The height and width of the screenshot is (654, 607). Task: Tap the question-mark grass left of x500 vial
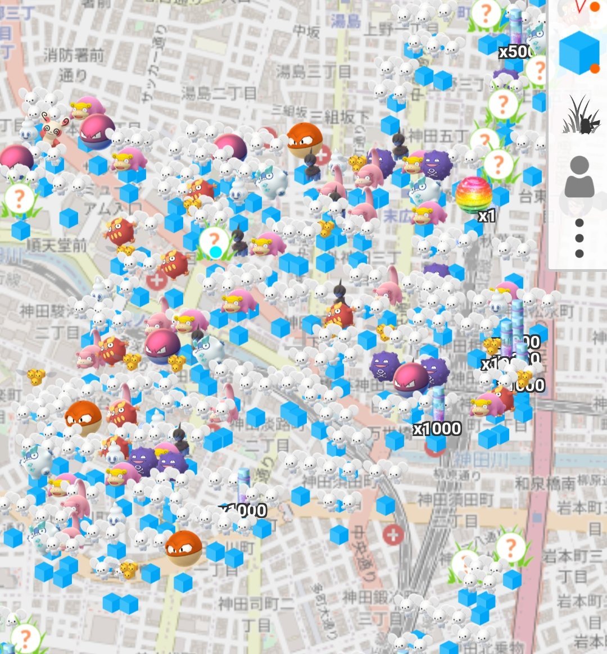point(486,15)
